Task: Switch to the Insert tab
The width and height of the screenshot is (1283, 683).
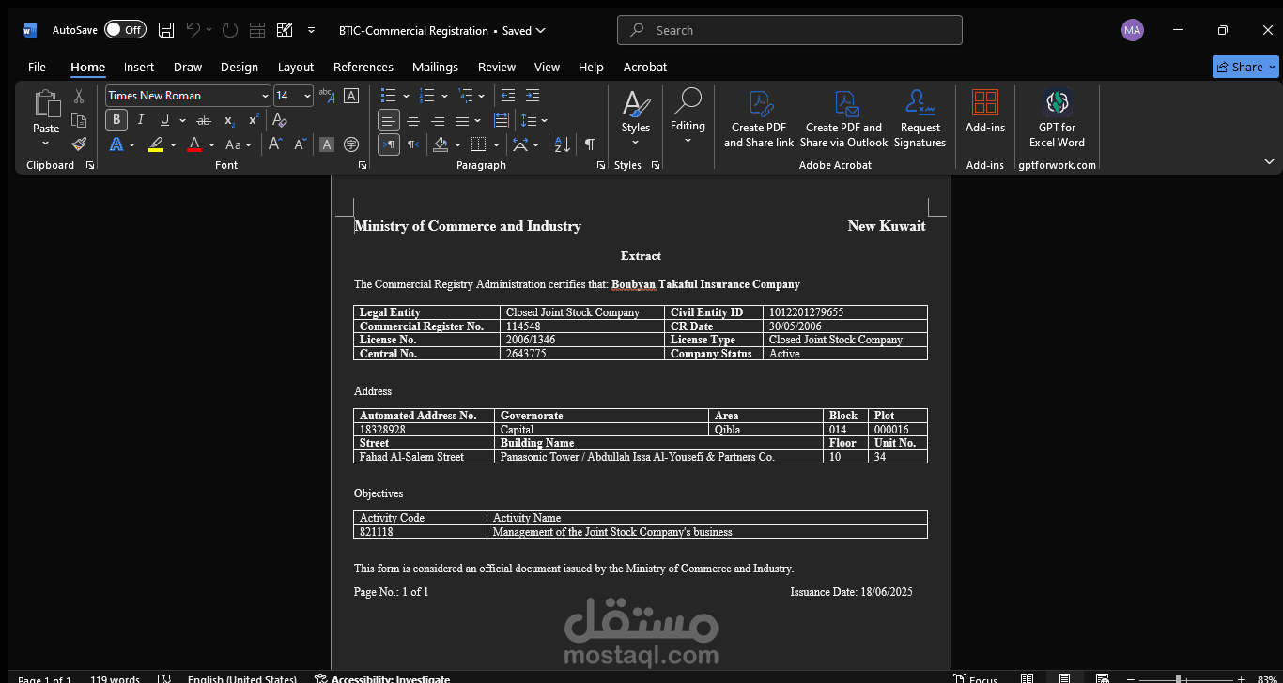Action: click(139, 67)
